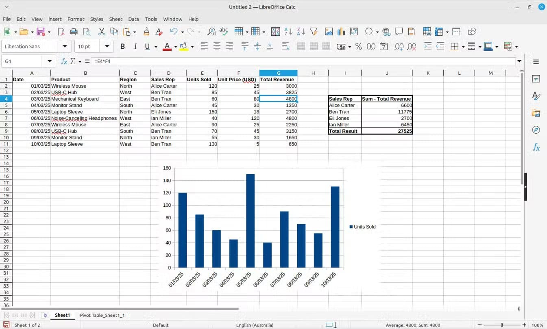Open the Functions panel in the sidebar
Image resolution: width=547 pixels, height=329 pixels.
[x=536, y=147]
